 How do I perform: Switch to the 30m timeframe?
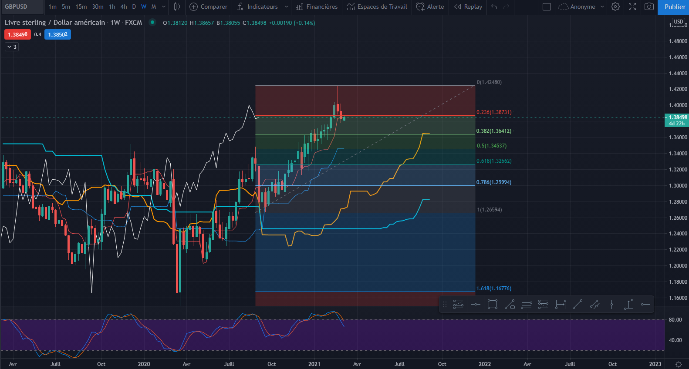coord(98,7)
